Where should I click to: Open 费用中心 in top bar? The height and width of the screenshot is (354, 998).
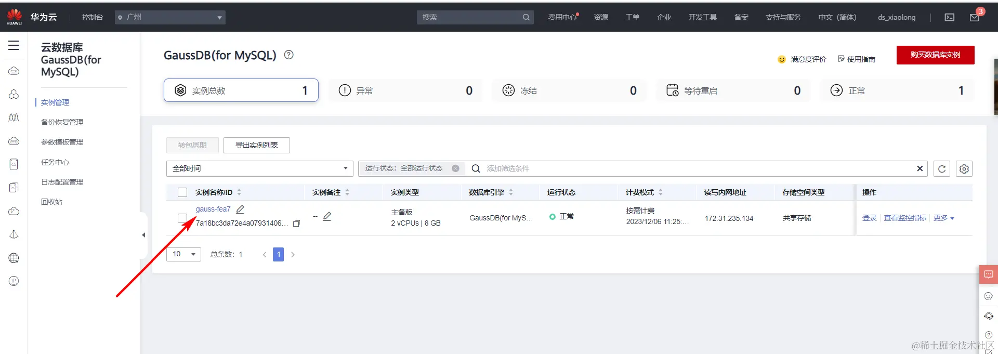[562, 17]
